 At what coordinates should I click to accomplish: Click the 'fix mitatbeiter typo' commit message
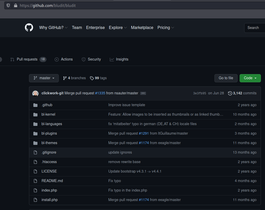pyautogui.click(x=152, y=124)
